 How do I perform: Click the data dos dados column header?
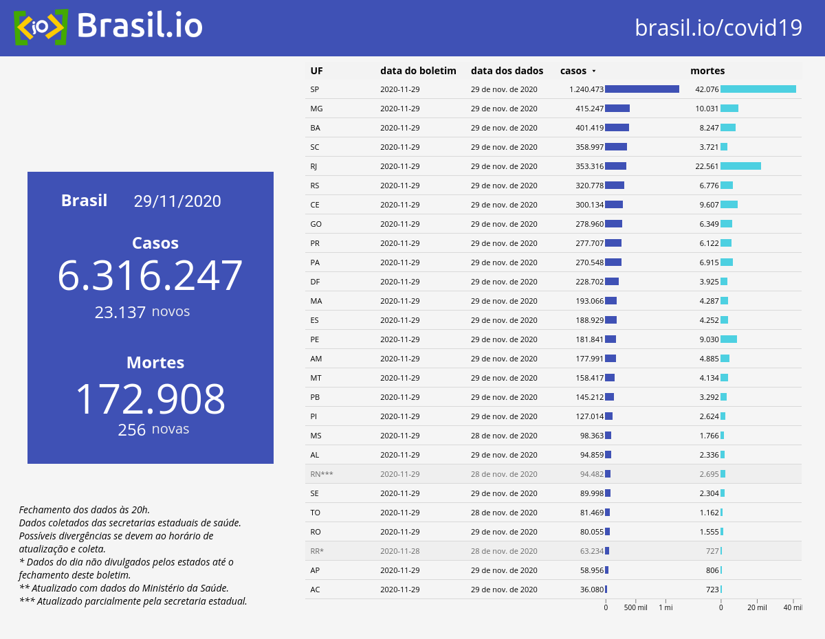507,71
